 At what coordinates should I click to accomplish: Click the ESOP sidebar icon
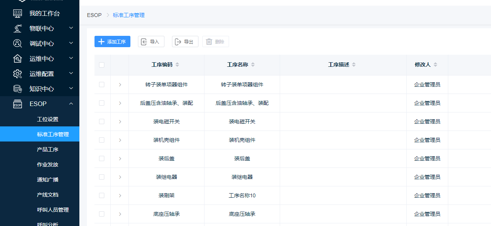point(17,104)
